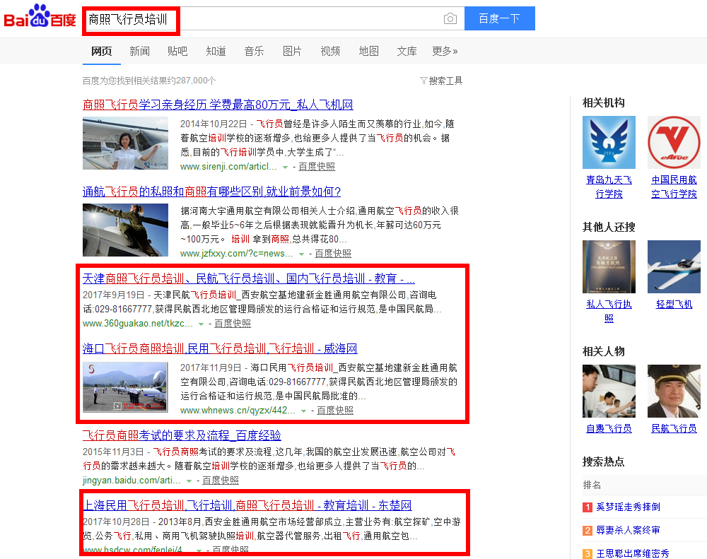Image resolution: width=707 pixels, height=559 pixels.
Task: Click thumbnail of pilot climbing on helicopter
Action: [125, 230]
